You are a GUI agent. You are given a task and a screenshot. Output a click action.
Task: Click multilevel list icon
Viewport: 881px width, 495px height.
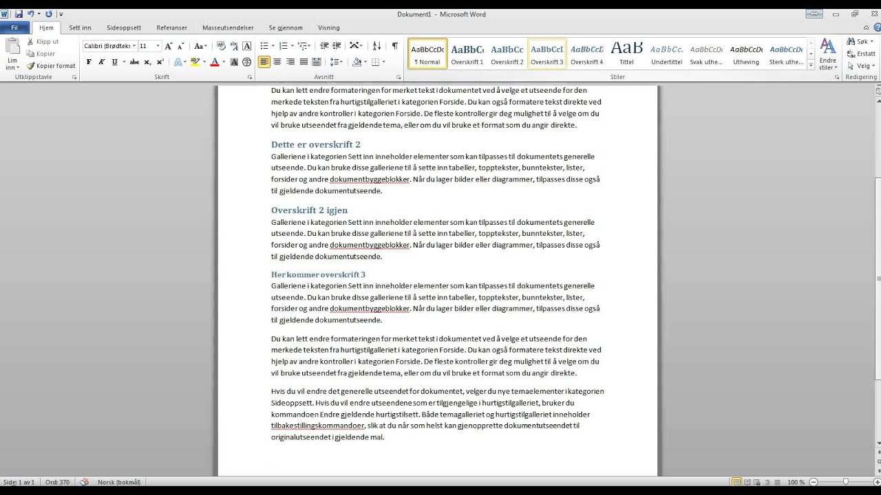click(302, 46)
